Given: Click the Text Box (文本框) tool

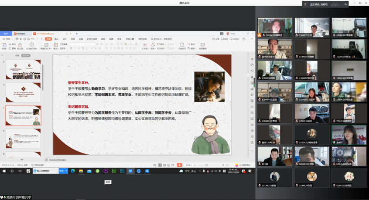Looking at the screenshot, I should click(145, 46).
